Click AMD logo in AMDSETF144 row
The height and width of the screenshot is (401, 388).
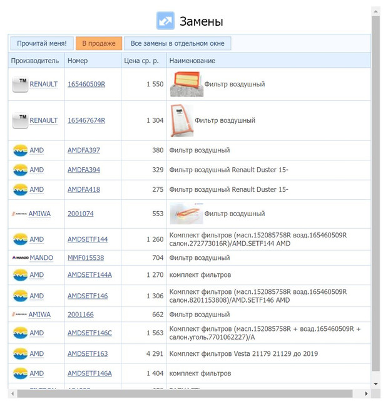click(x=21, y=239)
